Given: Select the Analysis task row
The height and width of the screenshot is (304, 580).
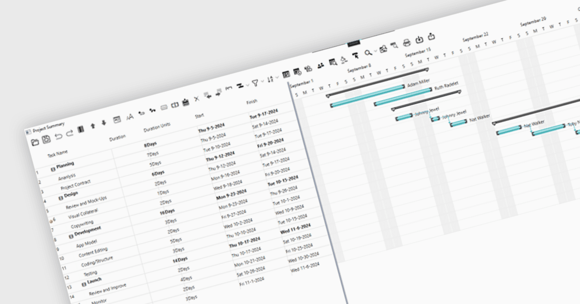Looking at the screenshot, I should (x=67, y=177).
